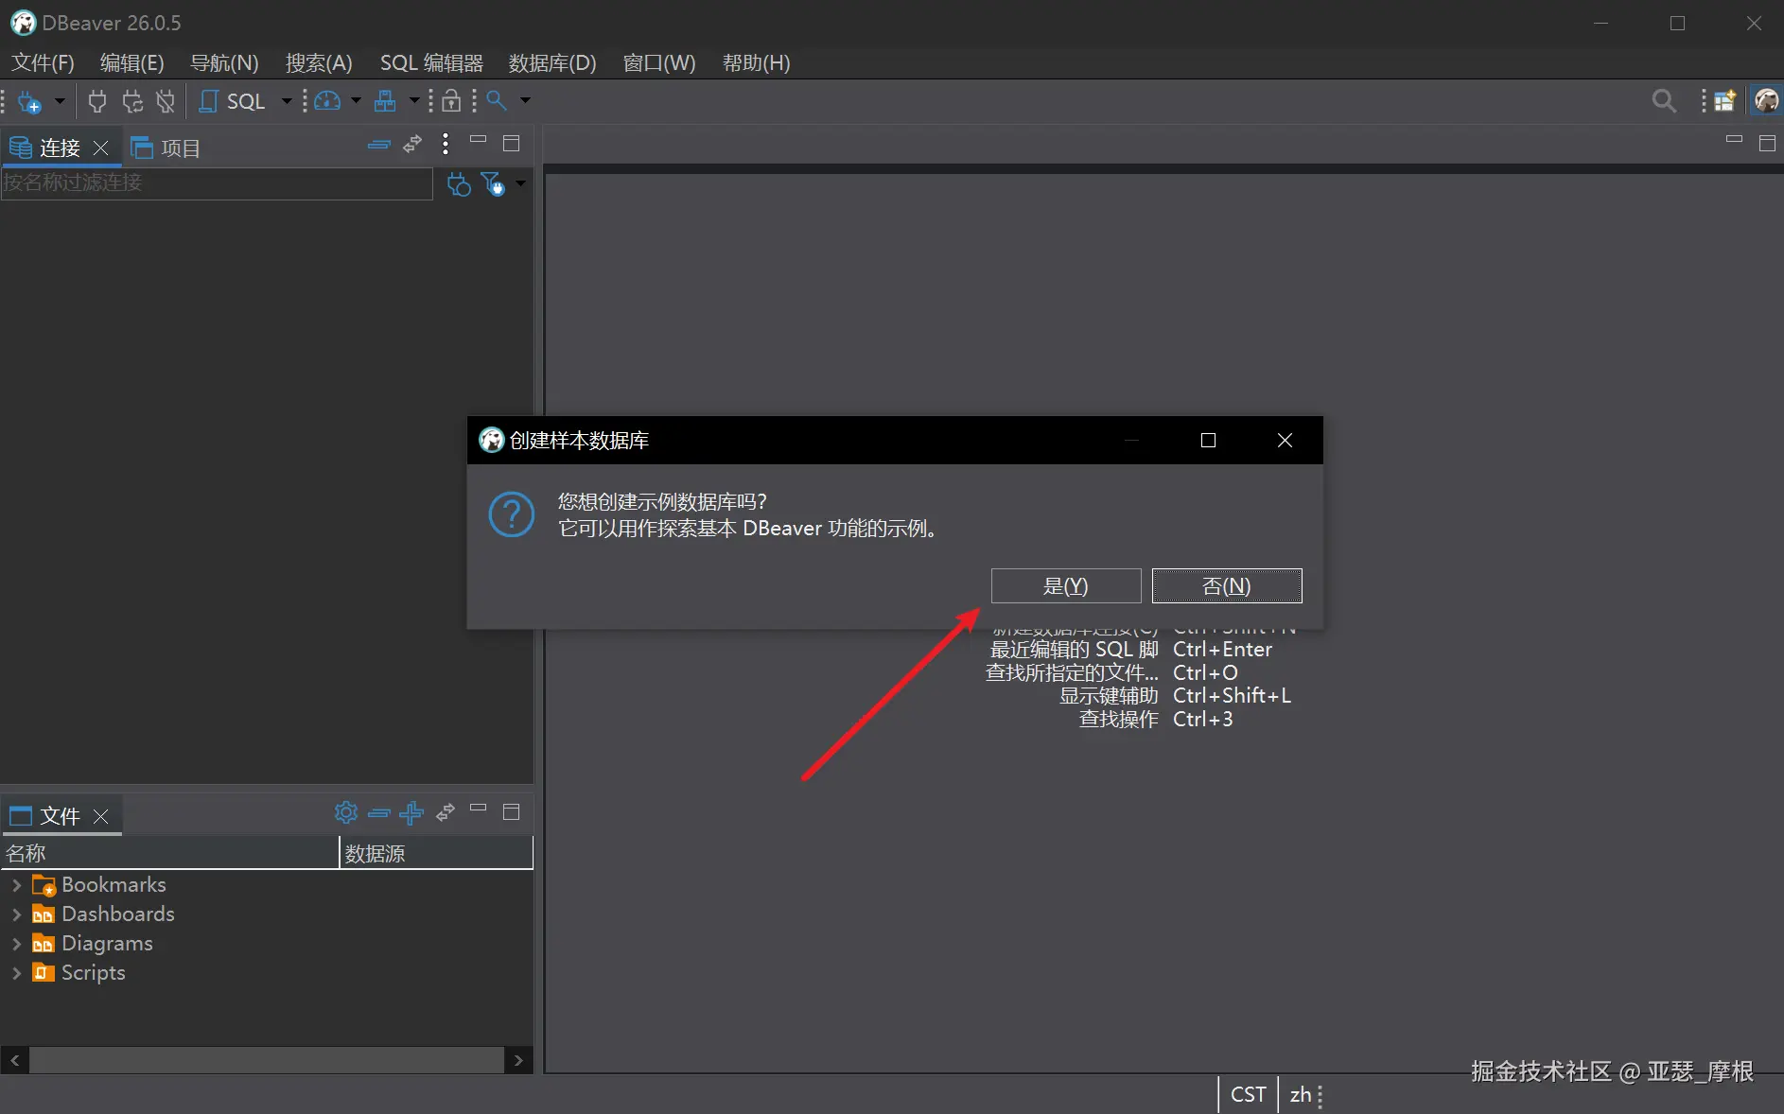Close the 连接 tab

coord(101,148)
